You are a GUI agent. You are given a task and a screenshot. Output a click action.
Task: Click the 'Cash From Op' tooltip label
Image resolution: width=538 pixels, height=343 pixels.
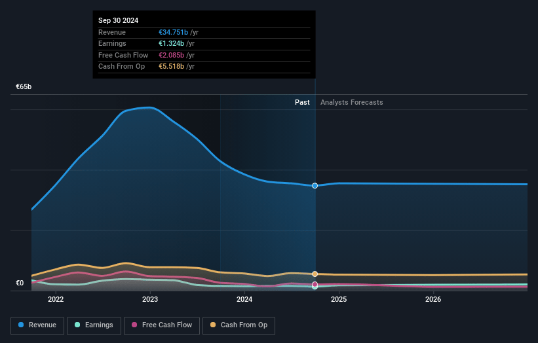(121, 67)
